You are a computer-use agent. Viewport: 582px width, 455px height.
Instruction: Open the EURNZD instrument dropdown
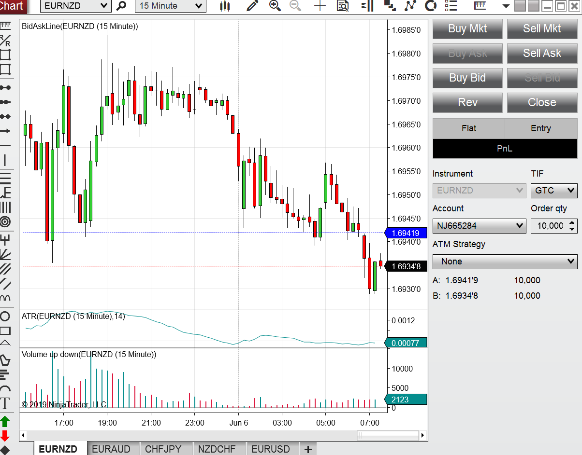click(x=76, y=6)
